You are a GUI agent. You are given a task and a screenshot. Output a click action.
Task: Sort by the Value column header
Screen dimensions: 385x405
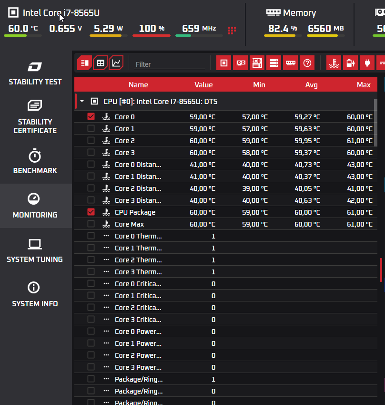tap(203, 85)
